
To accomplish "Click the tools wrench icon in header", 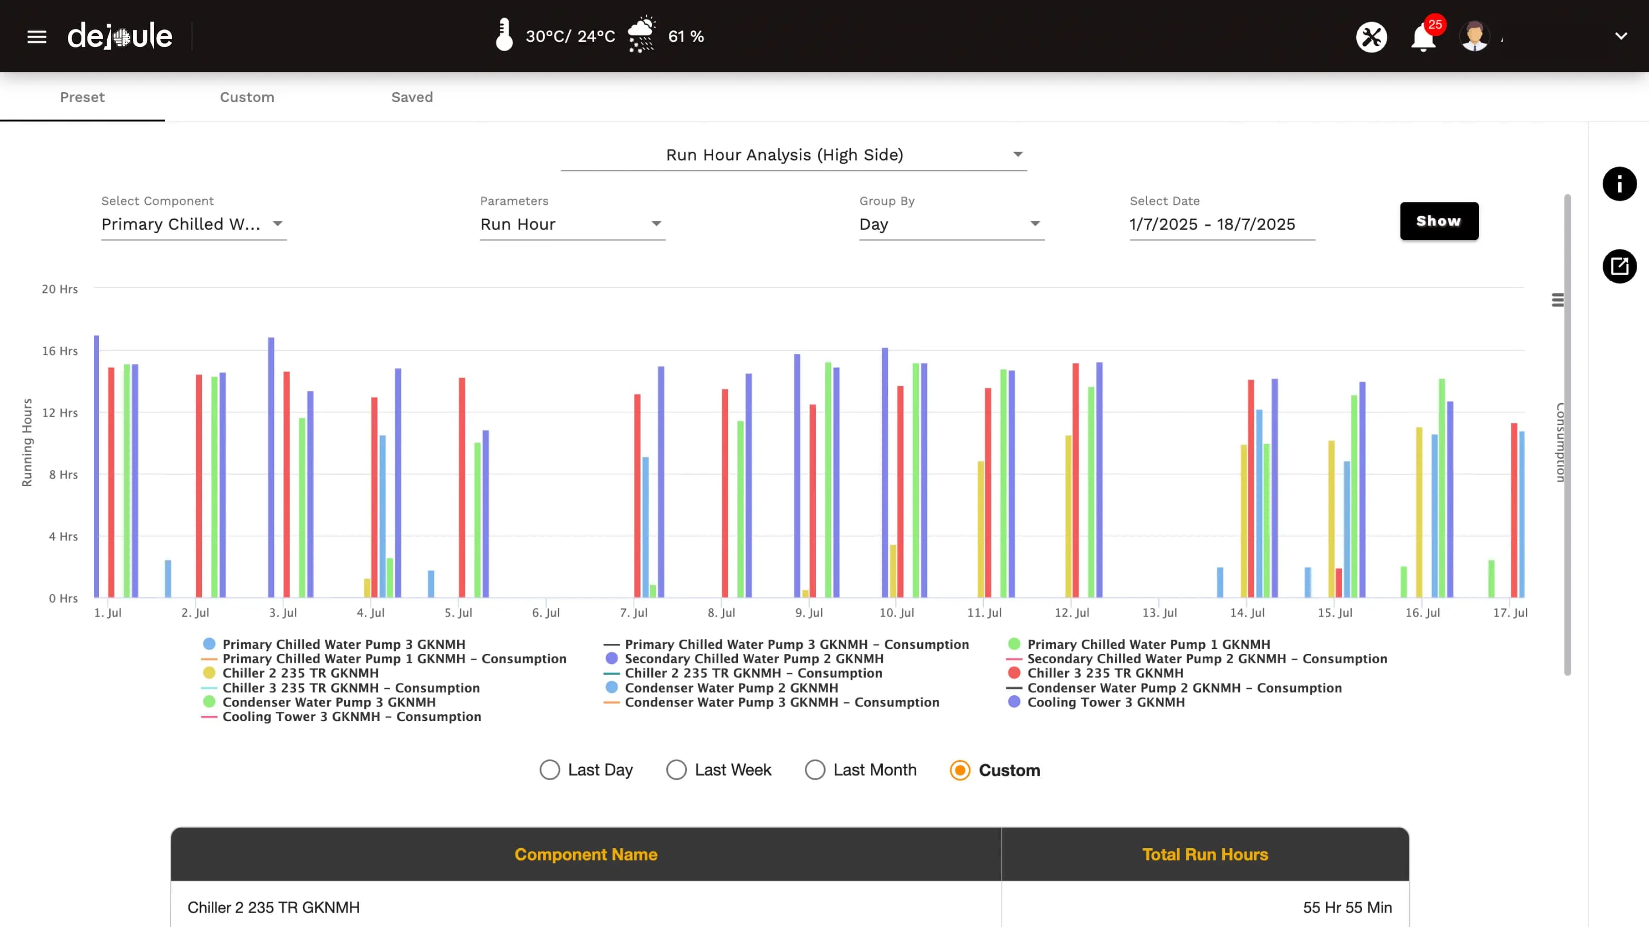I will (x=1371, y=37).
